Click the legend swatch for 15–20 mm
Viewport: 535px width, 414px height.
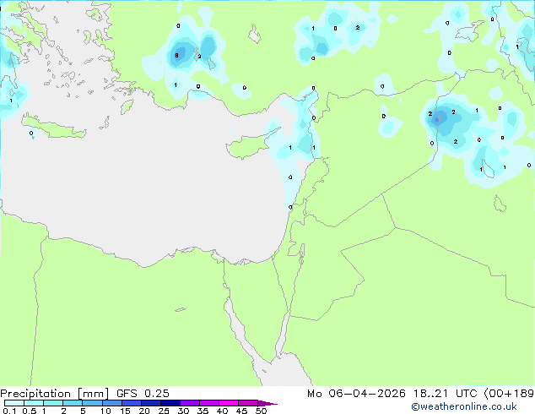click(x=132, y=403)
